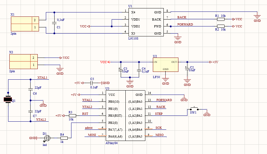The image size is (267, 154).
Task: Click the +5V power port at U2 output
Action: click(x=214, y=62)
